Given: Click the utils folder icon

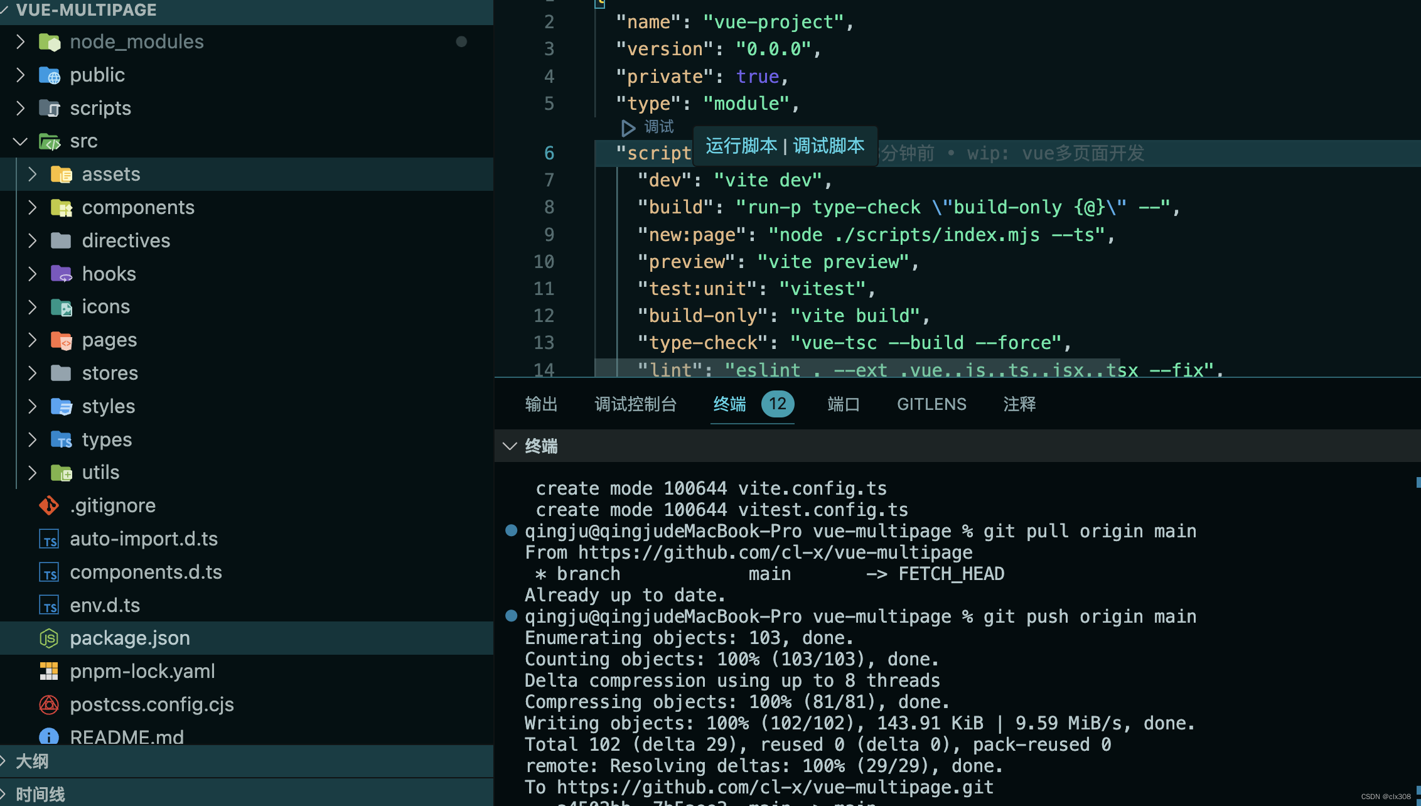Looking at the screenshot, I should [62, 473].
